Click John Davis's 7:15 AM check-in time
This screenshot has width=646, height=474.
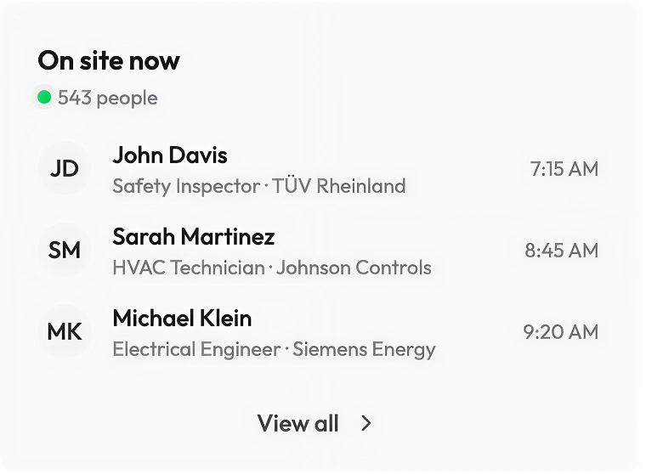[564, 169]
